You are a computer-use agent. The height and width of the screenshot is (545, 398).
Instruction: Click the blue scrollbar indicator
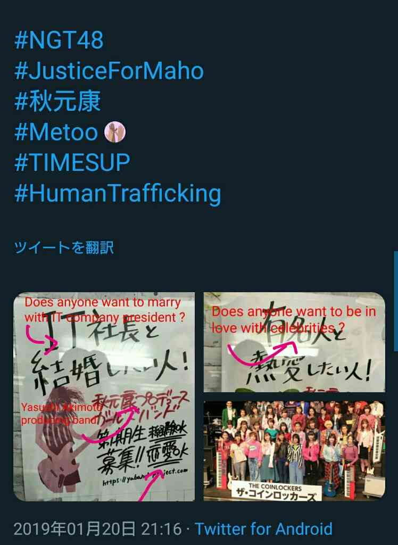pyautogui.click(x=396, y=301)
